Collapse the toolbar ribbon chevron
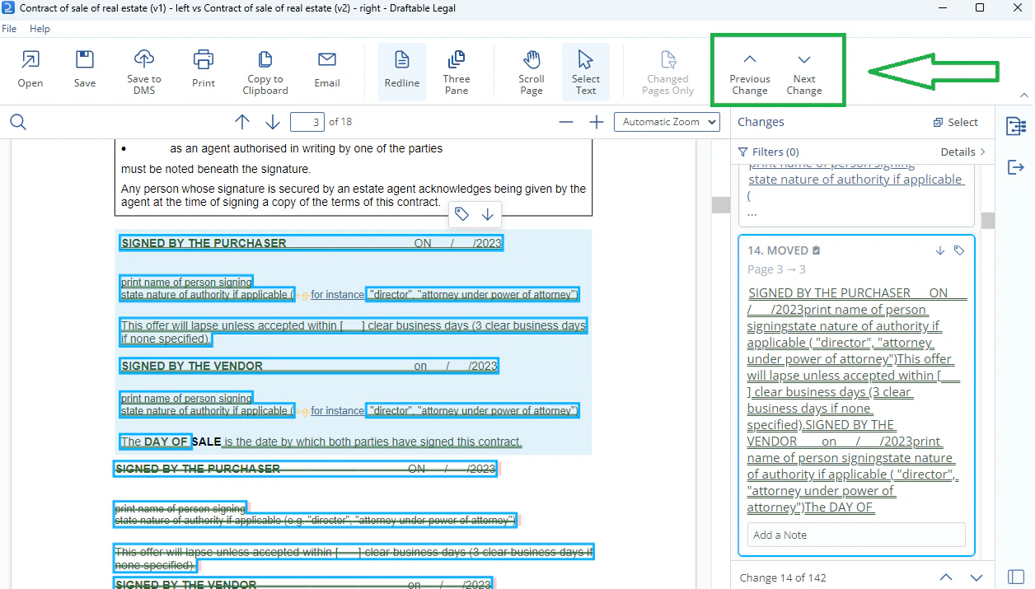The height and width of the screenshot is (589, 1035). pos(1024,96)
